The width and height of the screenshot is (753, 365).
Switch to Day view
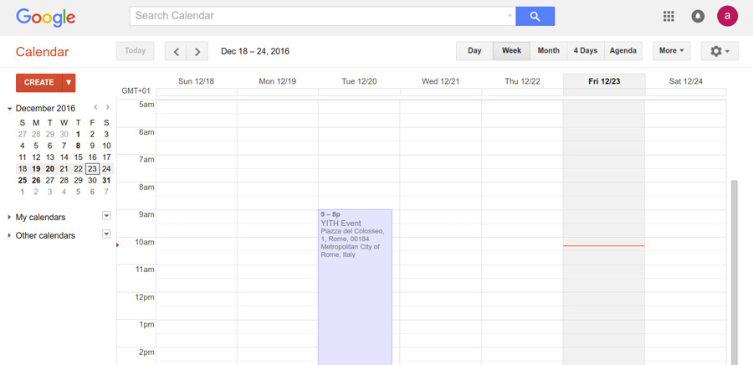coord(474,51)
